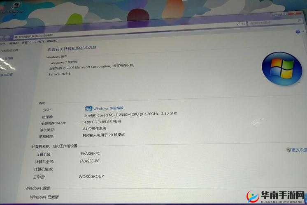The height and width of the screenshot is (205, 307).
Task: Click the Windows Experience Index score badge
Action: 88,109
